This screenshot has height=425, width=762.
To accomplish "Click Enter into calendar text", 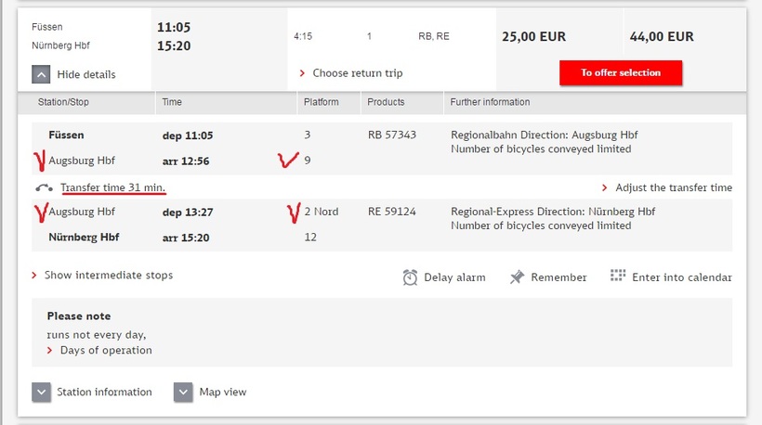I will coord(681,277).
